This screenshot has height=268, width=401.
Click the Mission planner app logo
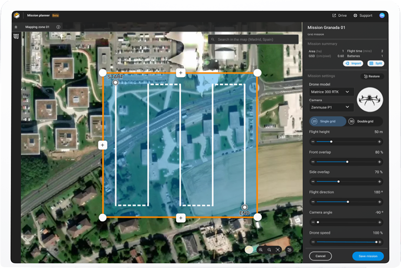coord(17,15)
